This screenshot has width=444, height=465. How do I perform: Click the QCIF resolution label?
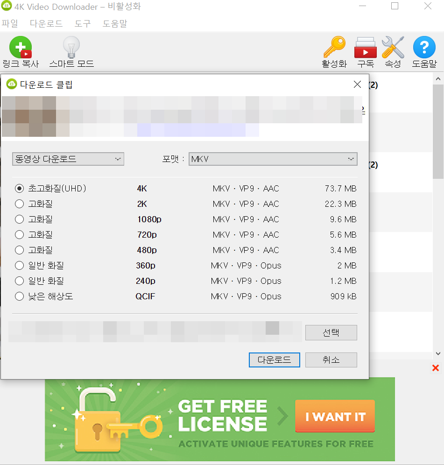[145, 296]
